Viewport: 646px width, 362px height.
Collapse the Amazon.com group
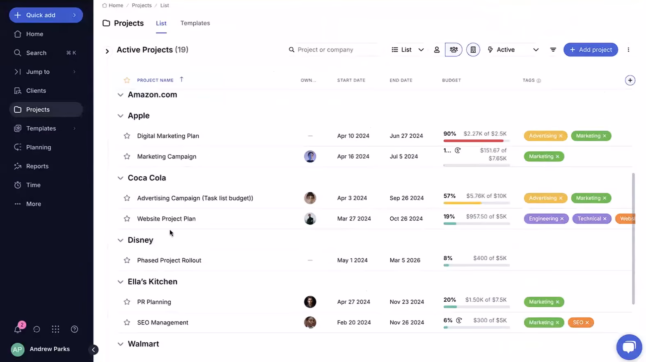coord(120,95)
